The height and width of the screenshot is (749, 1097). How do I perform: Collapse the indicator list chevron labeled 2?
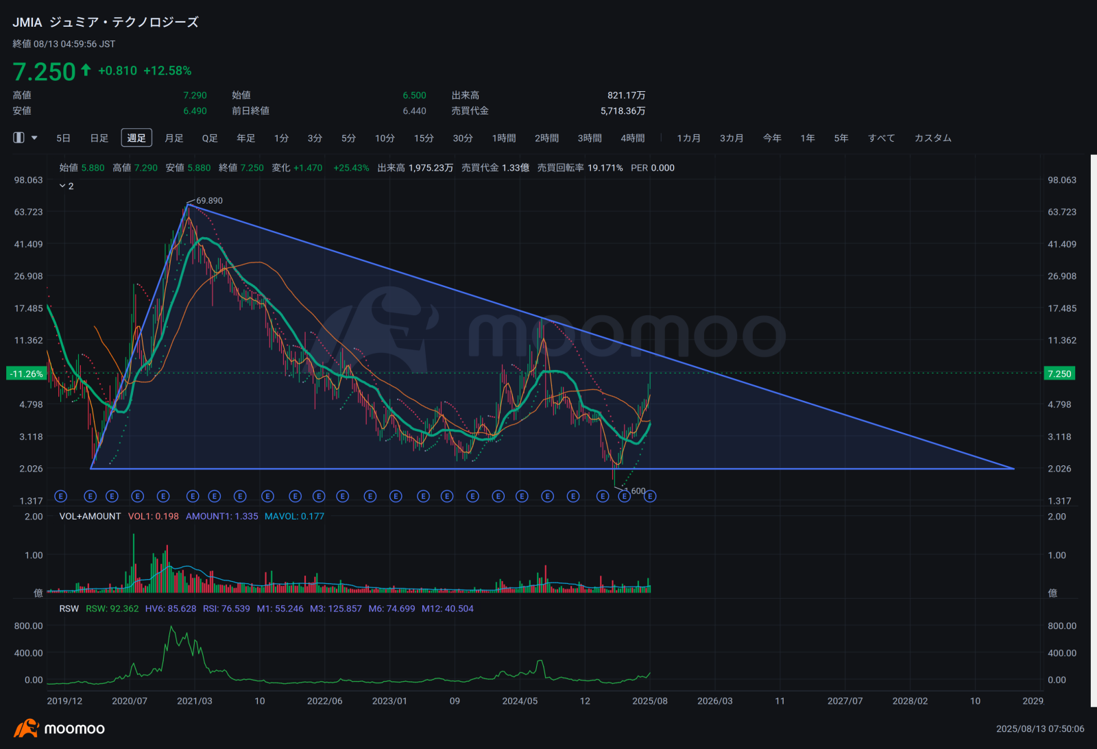(x=67, y=186)
